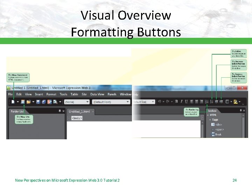The width and height of the screenshot is (252, 189).
Task: Pin the Toolbox panel
Action: point(241,110)
